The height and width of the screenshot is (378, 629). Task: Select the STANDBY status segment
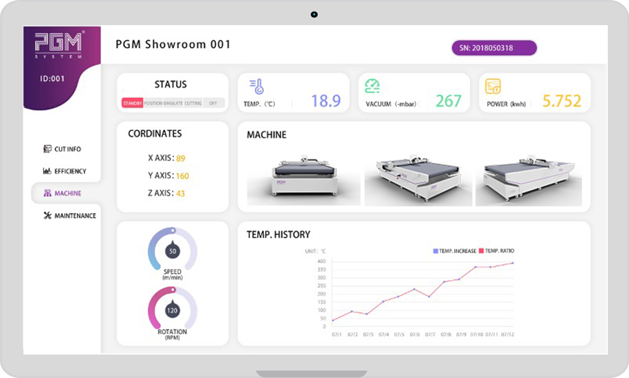click(x=133, y=103)
